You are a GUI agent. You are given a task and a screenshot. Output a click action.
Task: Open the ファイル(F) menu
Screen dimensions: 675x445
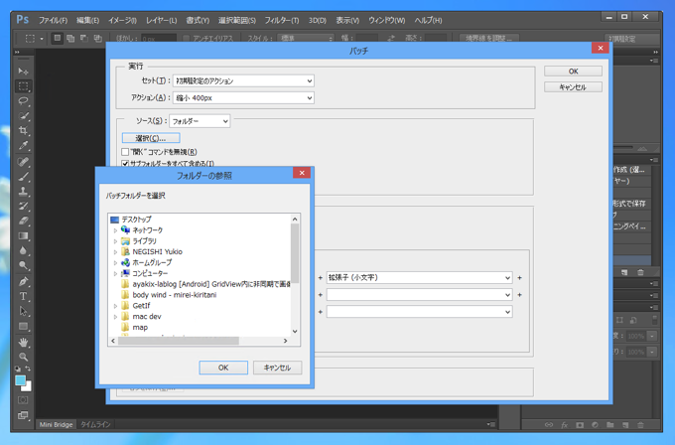pos(53,20)
